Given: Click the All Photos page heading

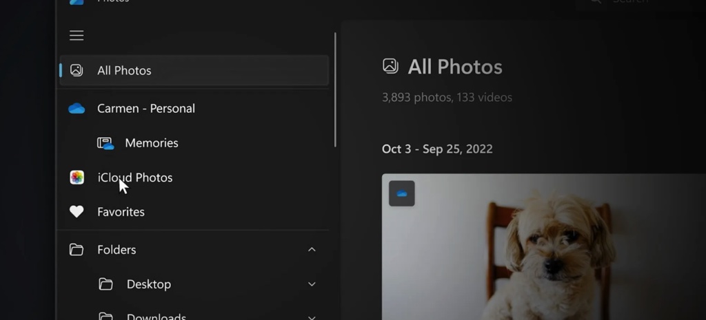Looking at the screenshot, I should pos(455,67).
